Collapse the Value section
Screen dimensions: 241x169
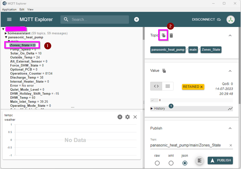point(230,71)
